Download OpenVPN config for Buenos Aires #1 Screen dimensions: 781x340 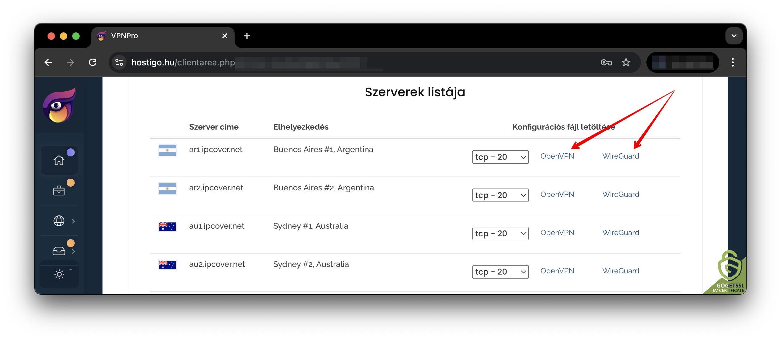point(557,156)
